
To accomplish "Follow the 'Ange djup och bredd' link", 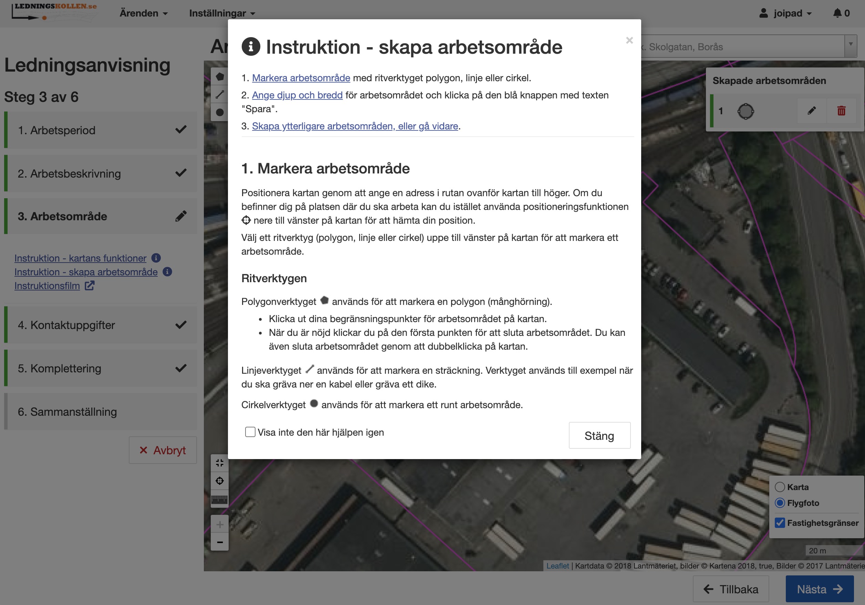I will click(x=297, y=95).
